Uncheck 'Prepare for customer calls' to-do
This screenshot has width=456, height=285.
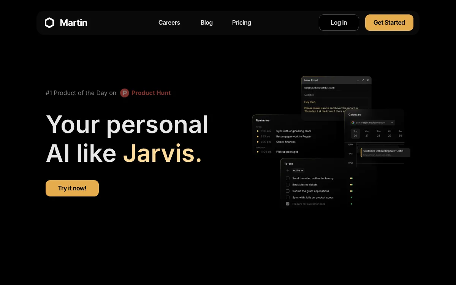click(288, 204)
